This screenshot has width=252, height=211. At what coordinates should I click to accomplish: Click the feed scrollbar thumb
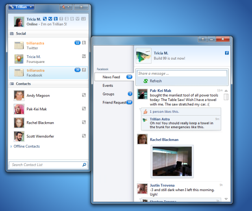point(226,97)
